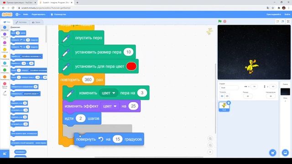Viewport: 292px width, 164px height.
Task: Select the pink Другие блоки category
Action: pos(5,84)
